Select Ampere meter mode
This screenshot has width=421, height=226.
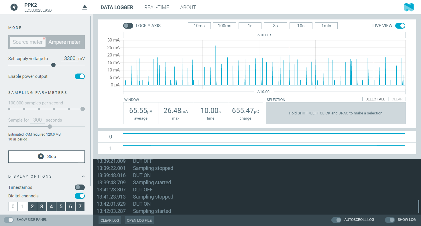(x=64, y=42)
